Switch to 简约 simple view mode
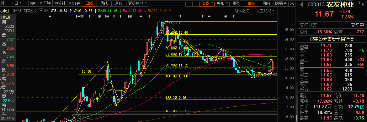Viewport: 367px width, 122px height. pyautogui.click(x=266, y=3)
